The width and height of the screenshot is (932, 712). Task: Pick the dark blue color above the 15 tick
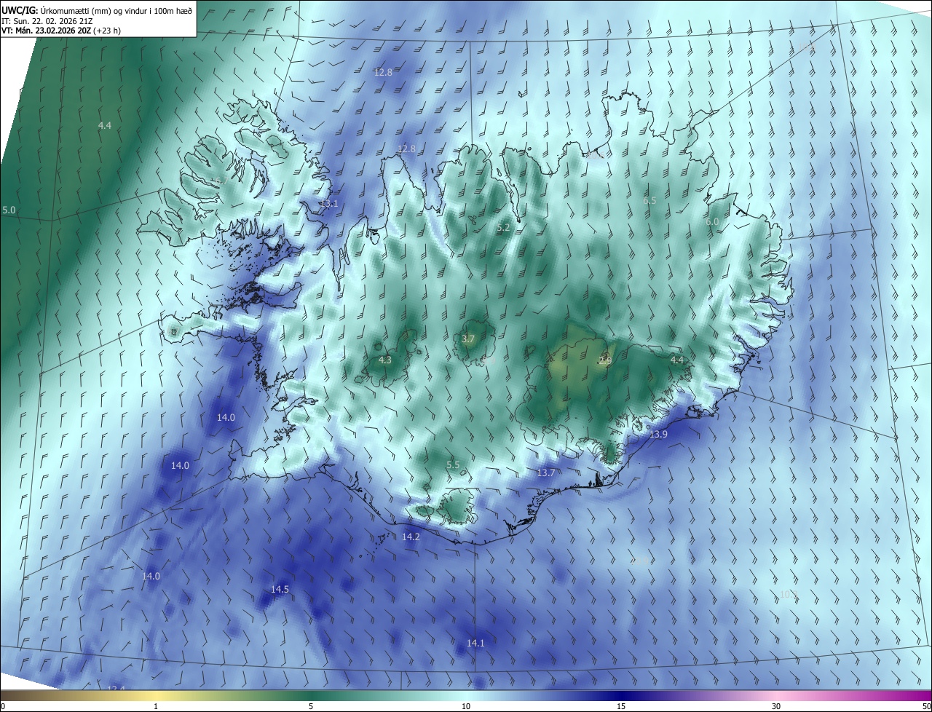621,695
